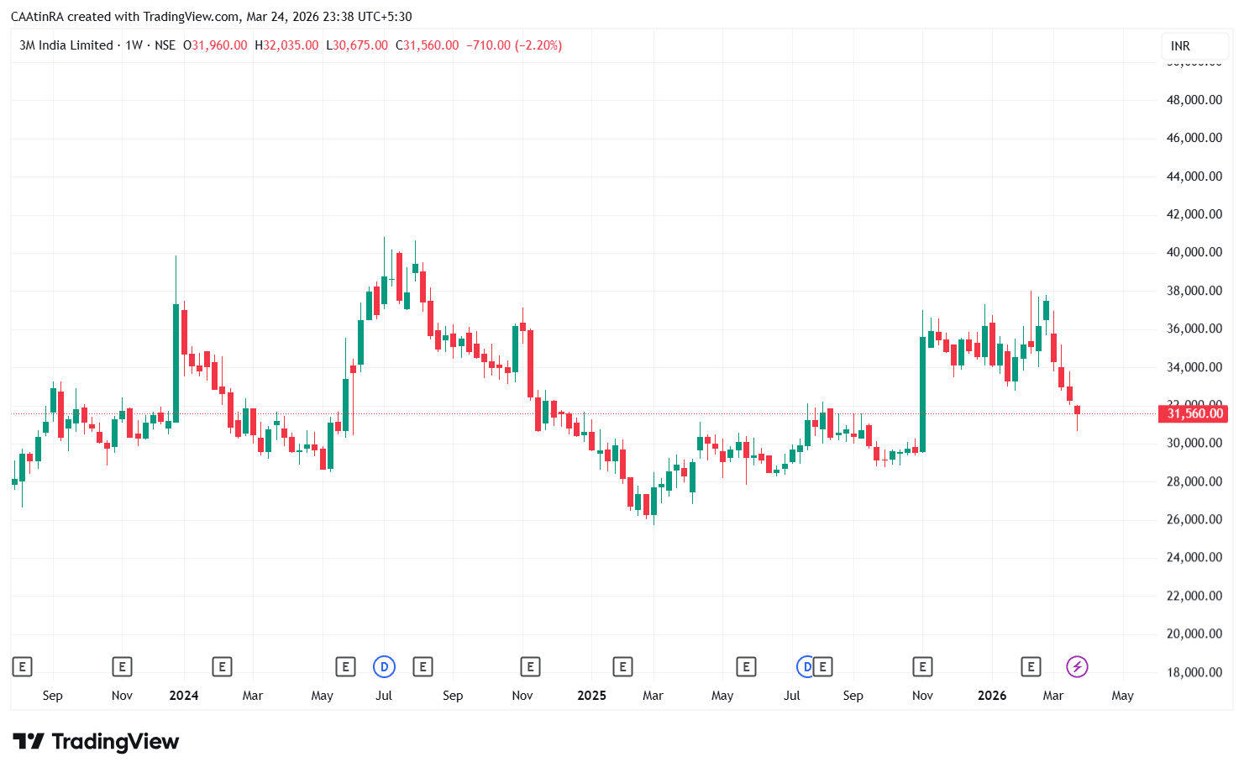Click the change value −710.00 (−2.20%)
Image resolution: width=1244 pixels, height=773 pixels.
tap(514, 45)
